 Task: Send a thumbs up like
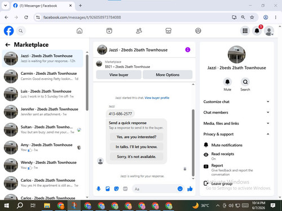tap(190, 188)
